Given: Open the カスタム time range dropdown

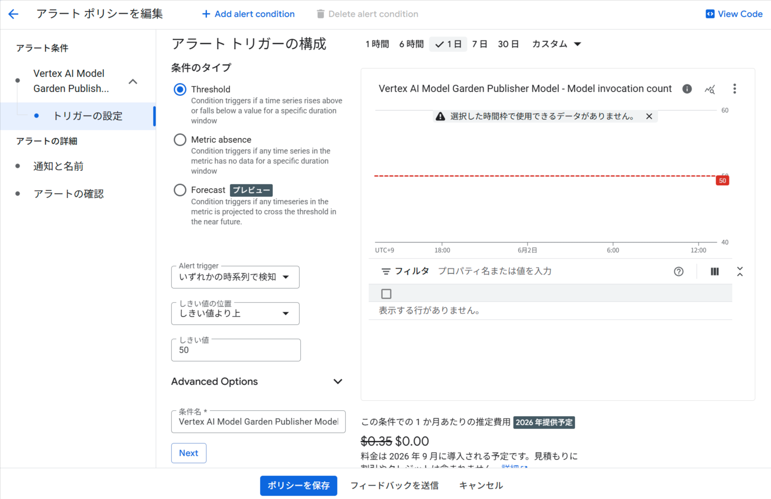Looking at the screenshot, I should [556, 44].
